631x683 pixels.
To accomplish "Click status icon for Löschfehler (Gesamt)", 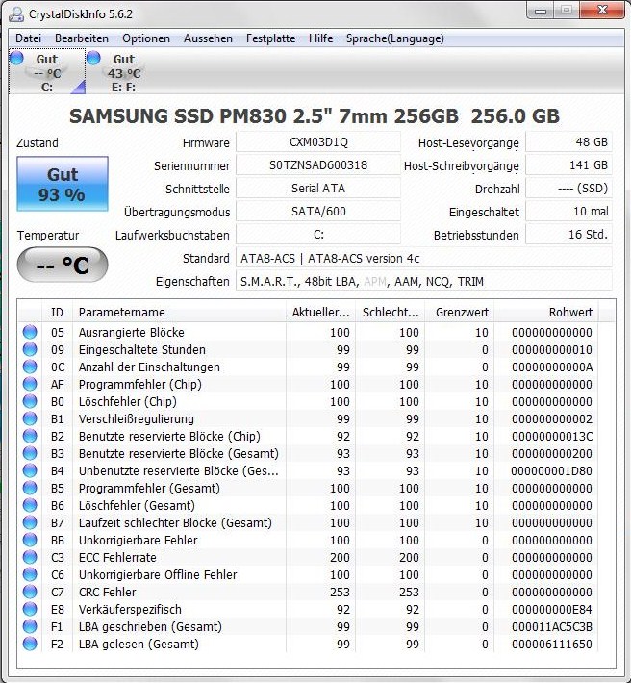I will point(30,505).
